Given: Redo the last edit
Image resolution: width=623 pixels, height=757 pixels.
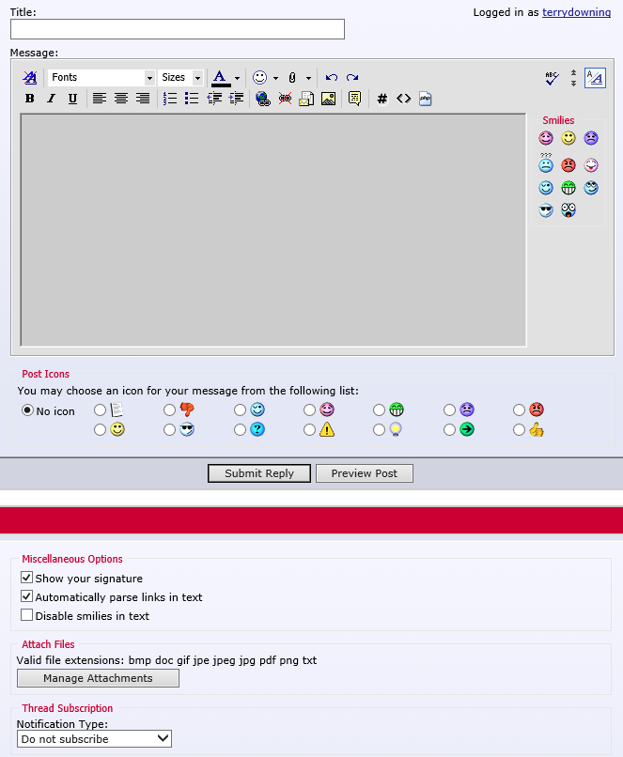Looking at the screenshot, I should [352, 77].
